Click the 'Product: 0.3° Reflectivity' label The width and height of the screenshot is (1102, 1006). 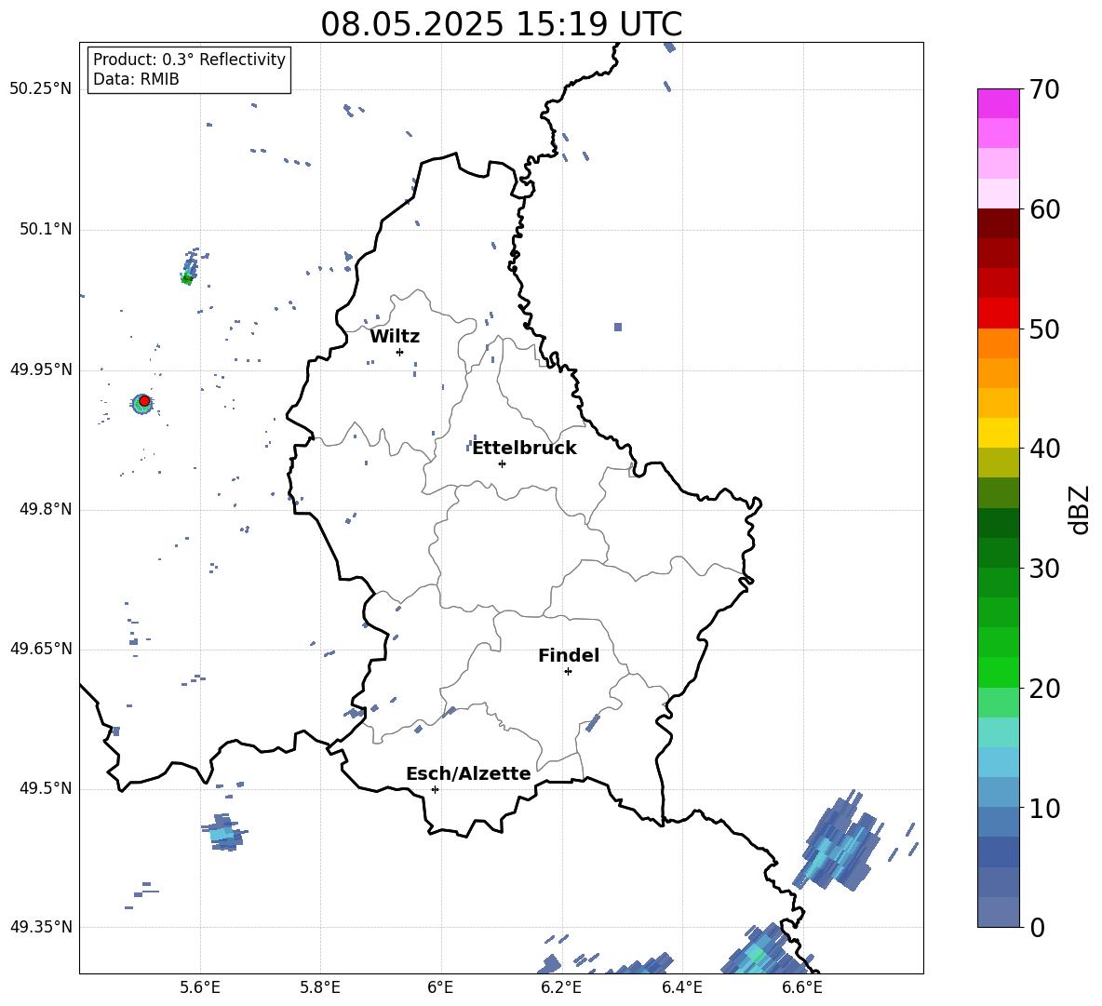point(189,59)
